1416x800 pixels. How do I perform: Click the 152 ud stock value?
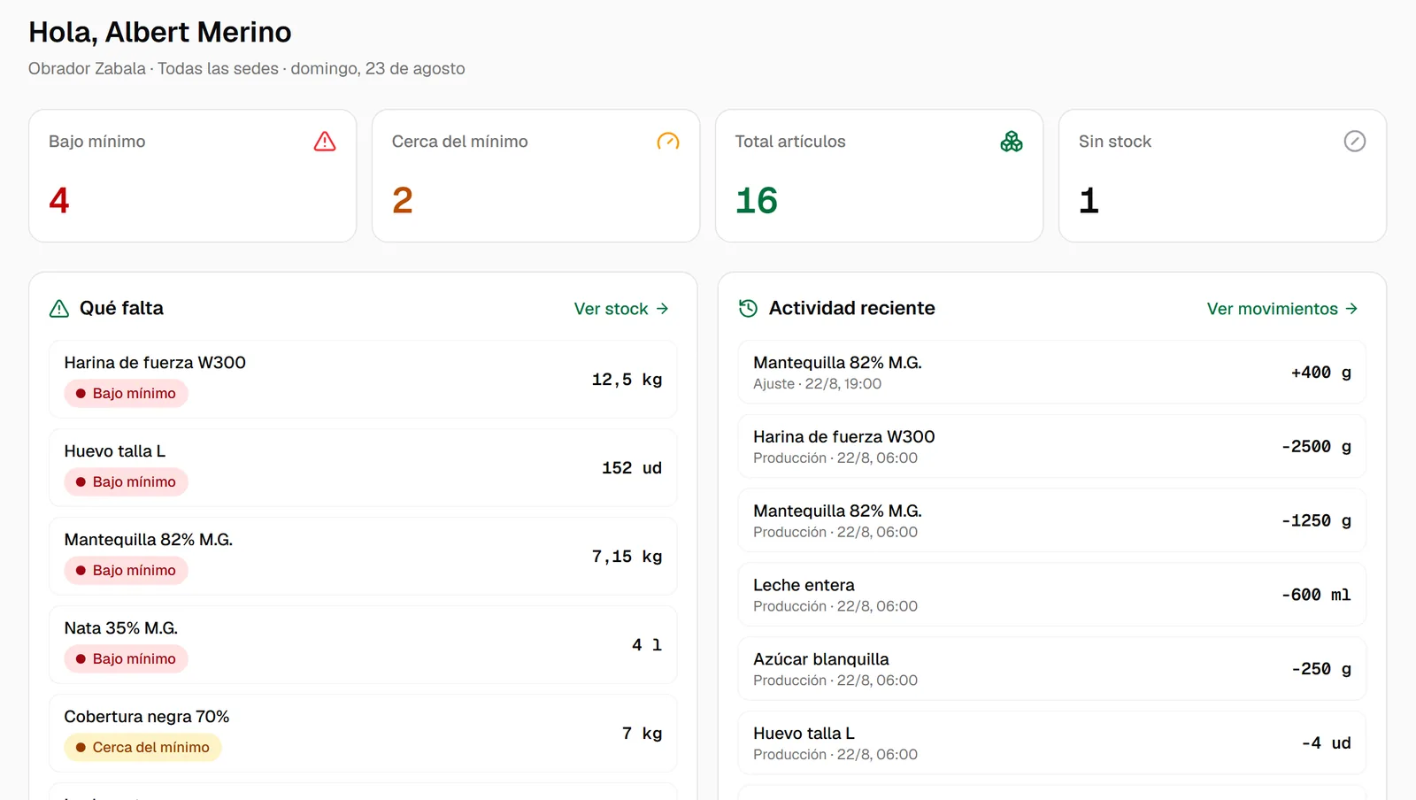tap(632, 468)
